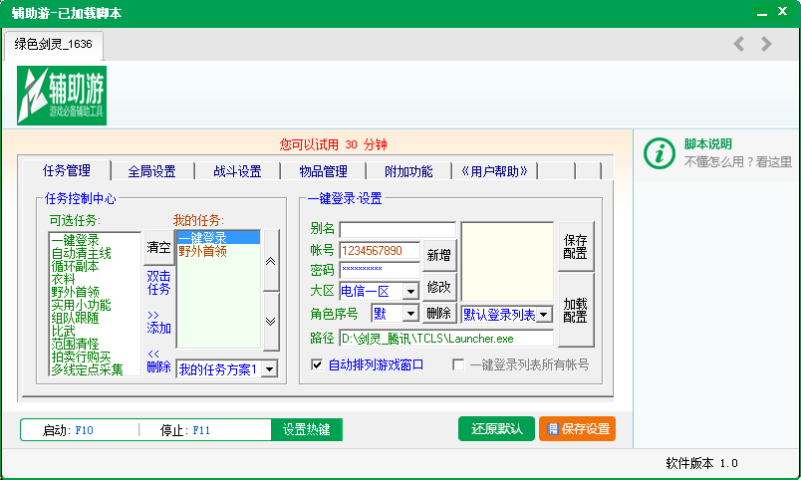Open the 脚本说明 info icon
801x480 pixels.
click(x=659, y=153)
